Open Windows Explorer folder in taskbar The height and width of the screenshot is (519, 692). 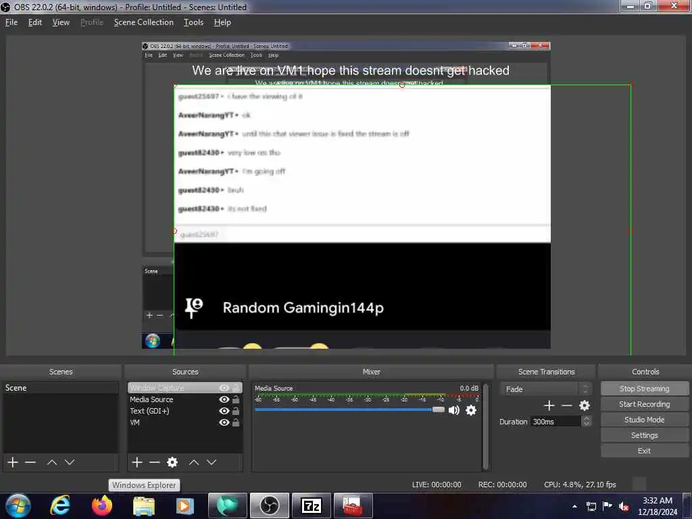[x=144, y=505]
